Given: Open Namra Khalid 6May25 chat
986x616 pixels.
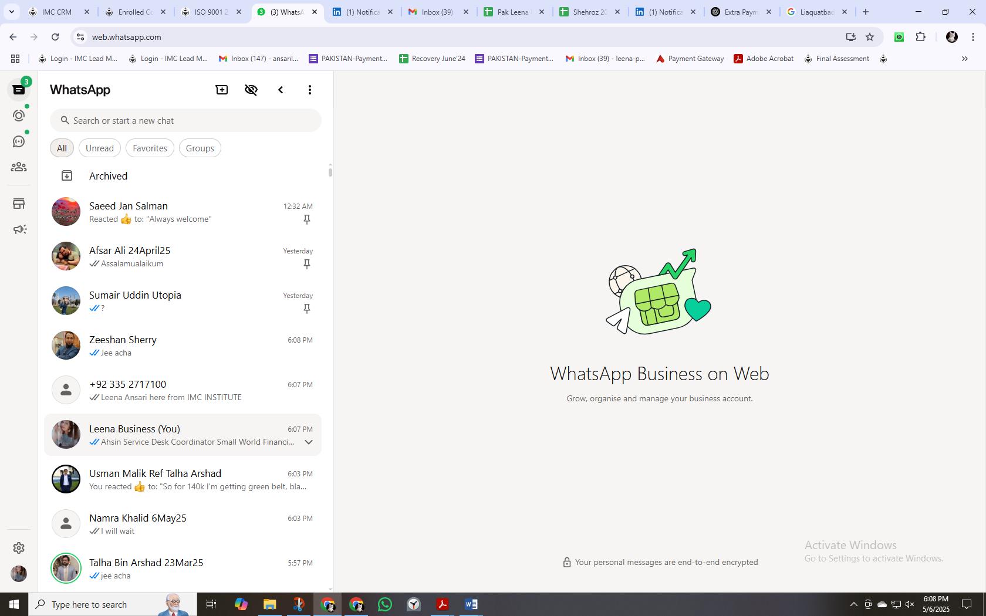Looking at the screenshot, I should tap(183, 524).
